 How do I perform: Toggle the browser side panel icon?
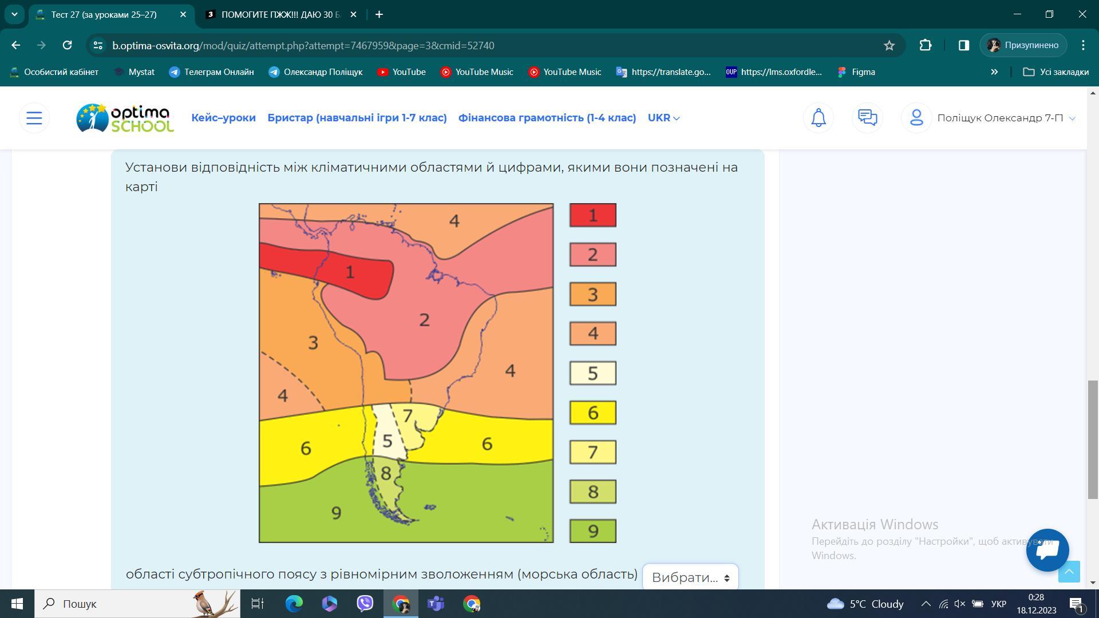pos(963,45)
